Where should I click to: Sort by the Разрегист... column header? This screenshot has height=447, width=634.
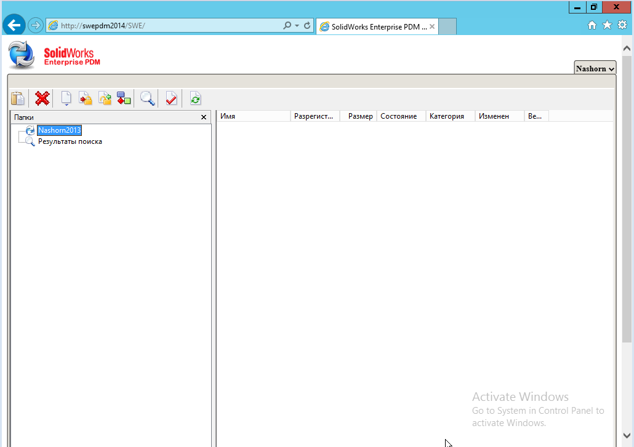point(315,116)
